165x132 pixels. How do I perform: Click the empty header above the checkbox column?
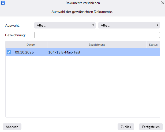click(x=10, y=45)
